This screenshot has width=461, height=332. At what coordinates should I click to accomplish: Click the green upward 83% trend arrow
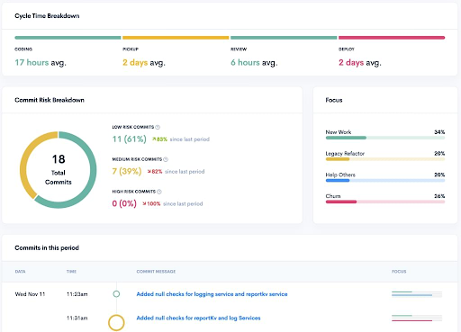(154, 139)
